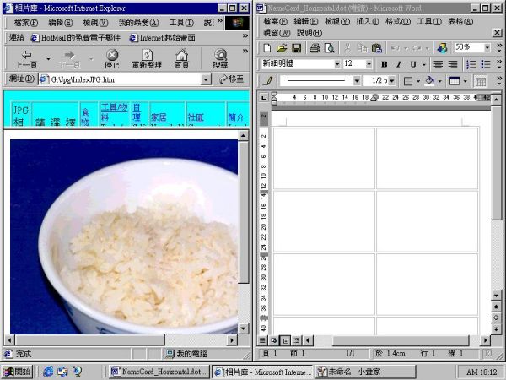Click the Stop (停止) button in Internet Explorer
Screen dimensions: 506x380
[x=112, y=58]
